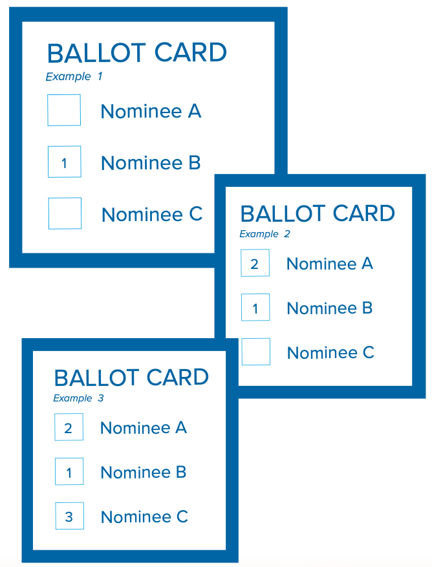432x567 pixels.
Task: Click the BALLOT CARD heading of Example 3
Action: [131, 378]
